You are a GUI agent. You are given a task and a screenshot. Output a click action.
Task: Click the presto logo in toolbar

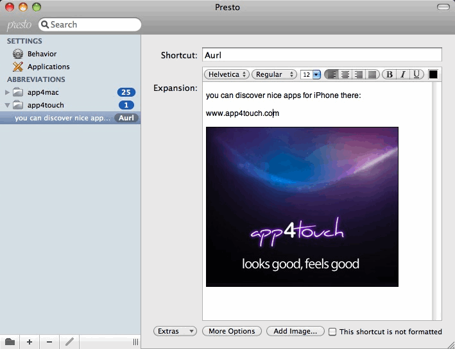(19, 25)
